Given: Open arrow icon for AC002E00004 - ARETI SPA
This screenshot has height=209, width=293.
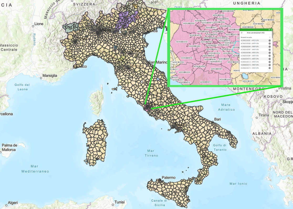Looking at the screenshot, I should [x=270, y=47].
